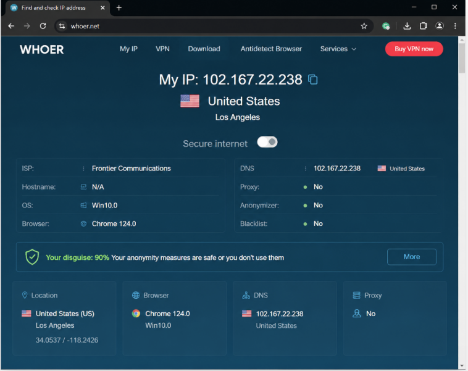This screenshot has height=371, width=468.
Task: Click the large United States flag
Action: [190, 101]
